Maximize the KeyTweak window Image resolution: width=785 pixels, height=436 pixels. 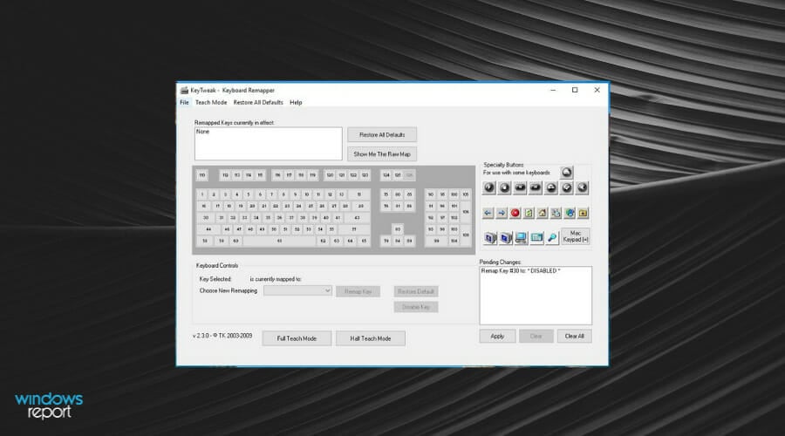pyautogui.click(x=575, y=90)
